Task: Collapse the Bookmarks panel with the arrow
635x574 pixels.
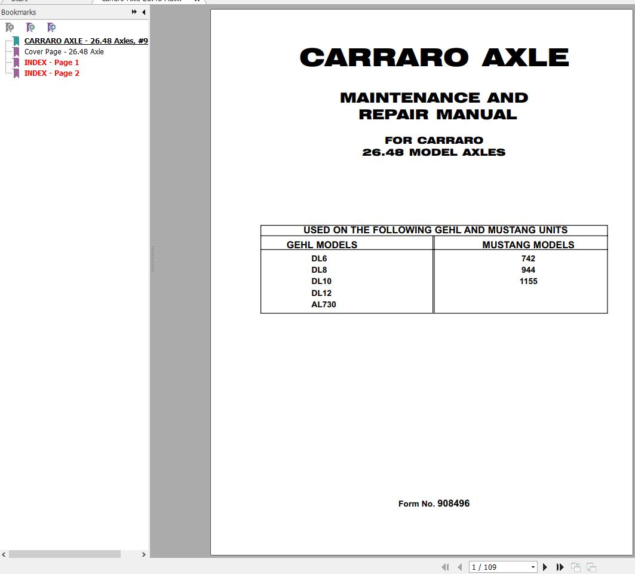Action: (143, 12)
